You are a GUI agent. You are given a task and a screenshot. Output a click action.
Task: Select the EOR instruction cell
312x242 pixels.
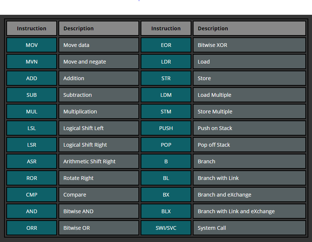point(166,45)
